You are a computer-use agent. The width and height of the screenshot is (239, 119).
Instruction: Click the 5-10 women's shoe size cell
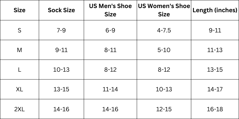[x=164, y=50]
